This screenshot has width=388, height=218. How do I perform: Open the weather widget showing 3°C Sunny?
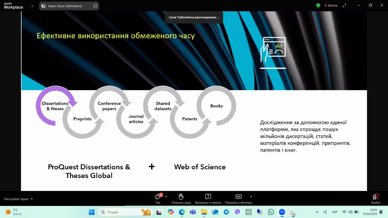14,212
